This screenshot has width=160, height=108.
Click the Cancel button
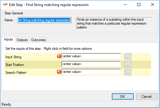tap(147, 96)
